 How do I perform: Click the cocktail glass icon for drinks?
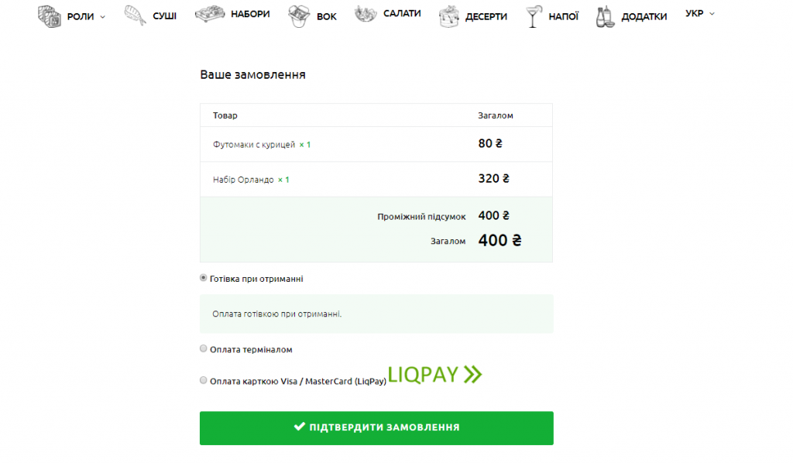(534, 16)
